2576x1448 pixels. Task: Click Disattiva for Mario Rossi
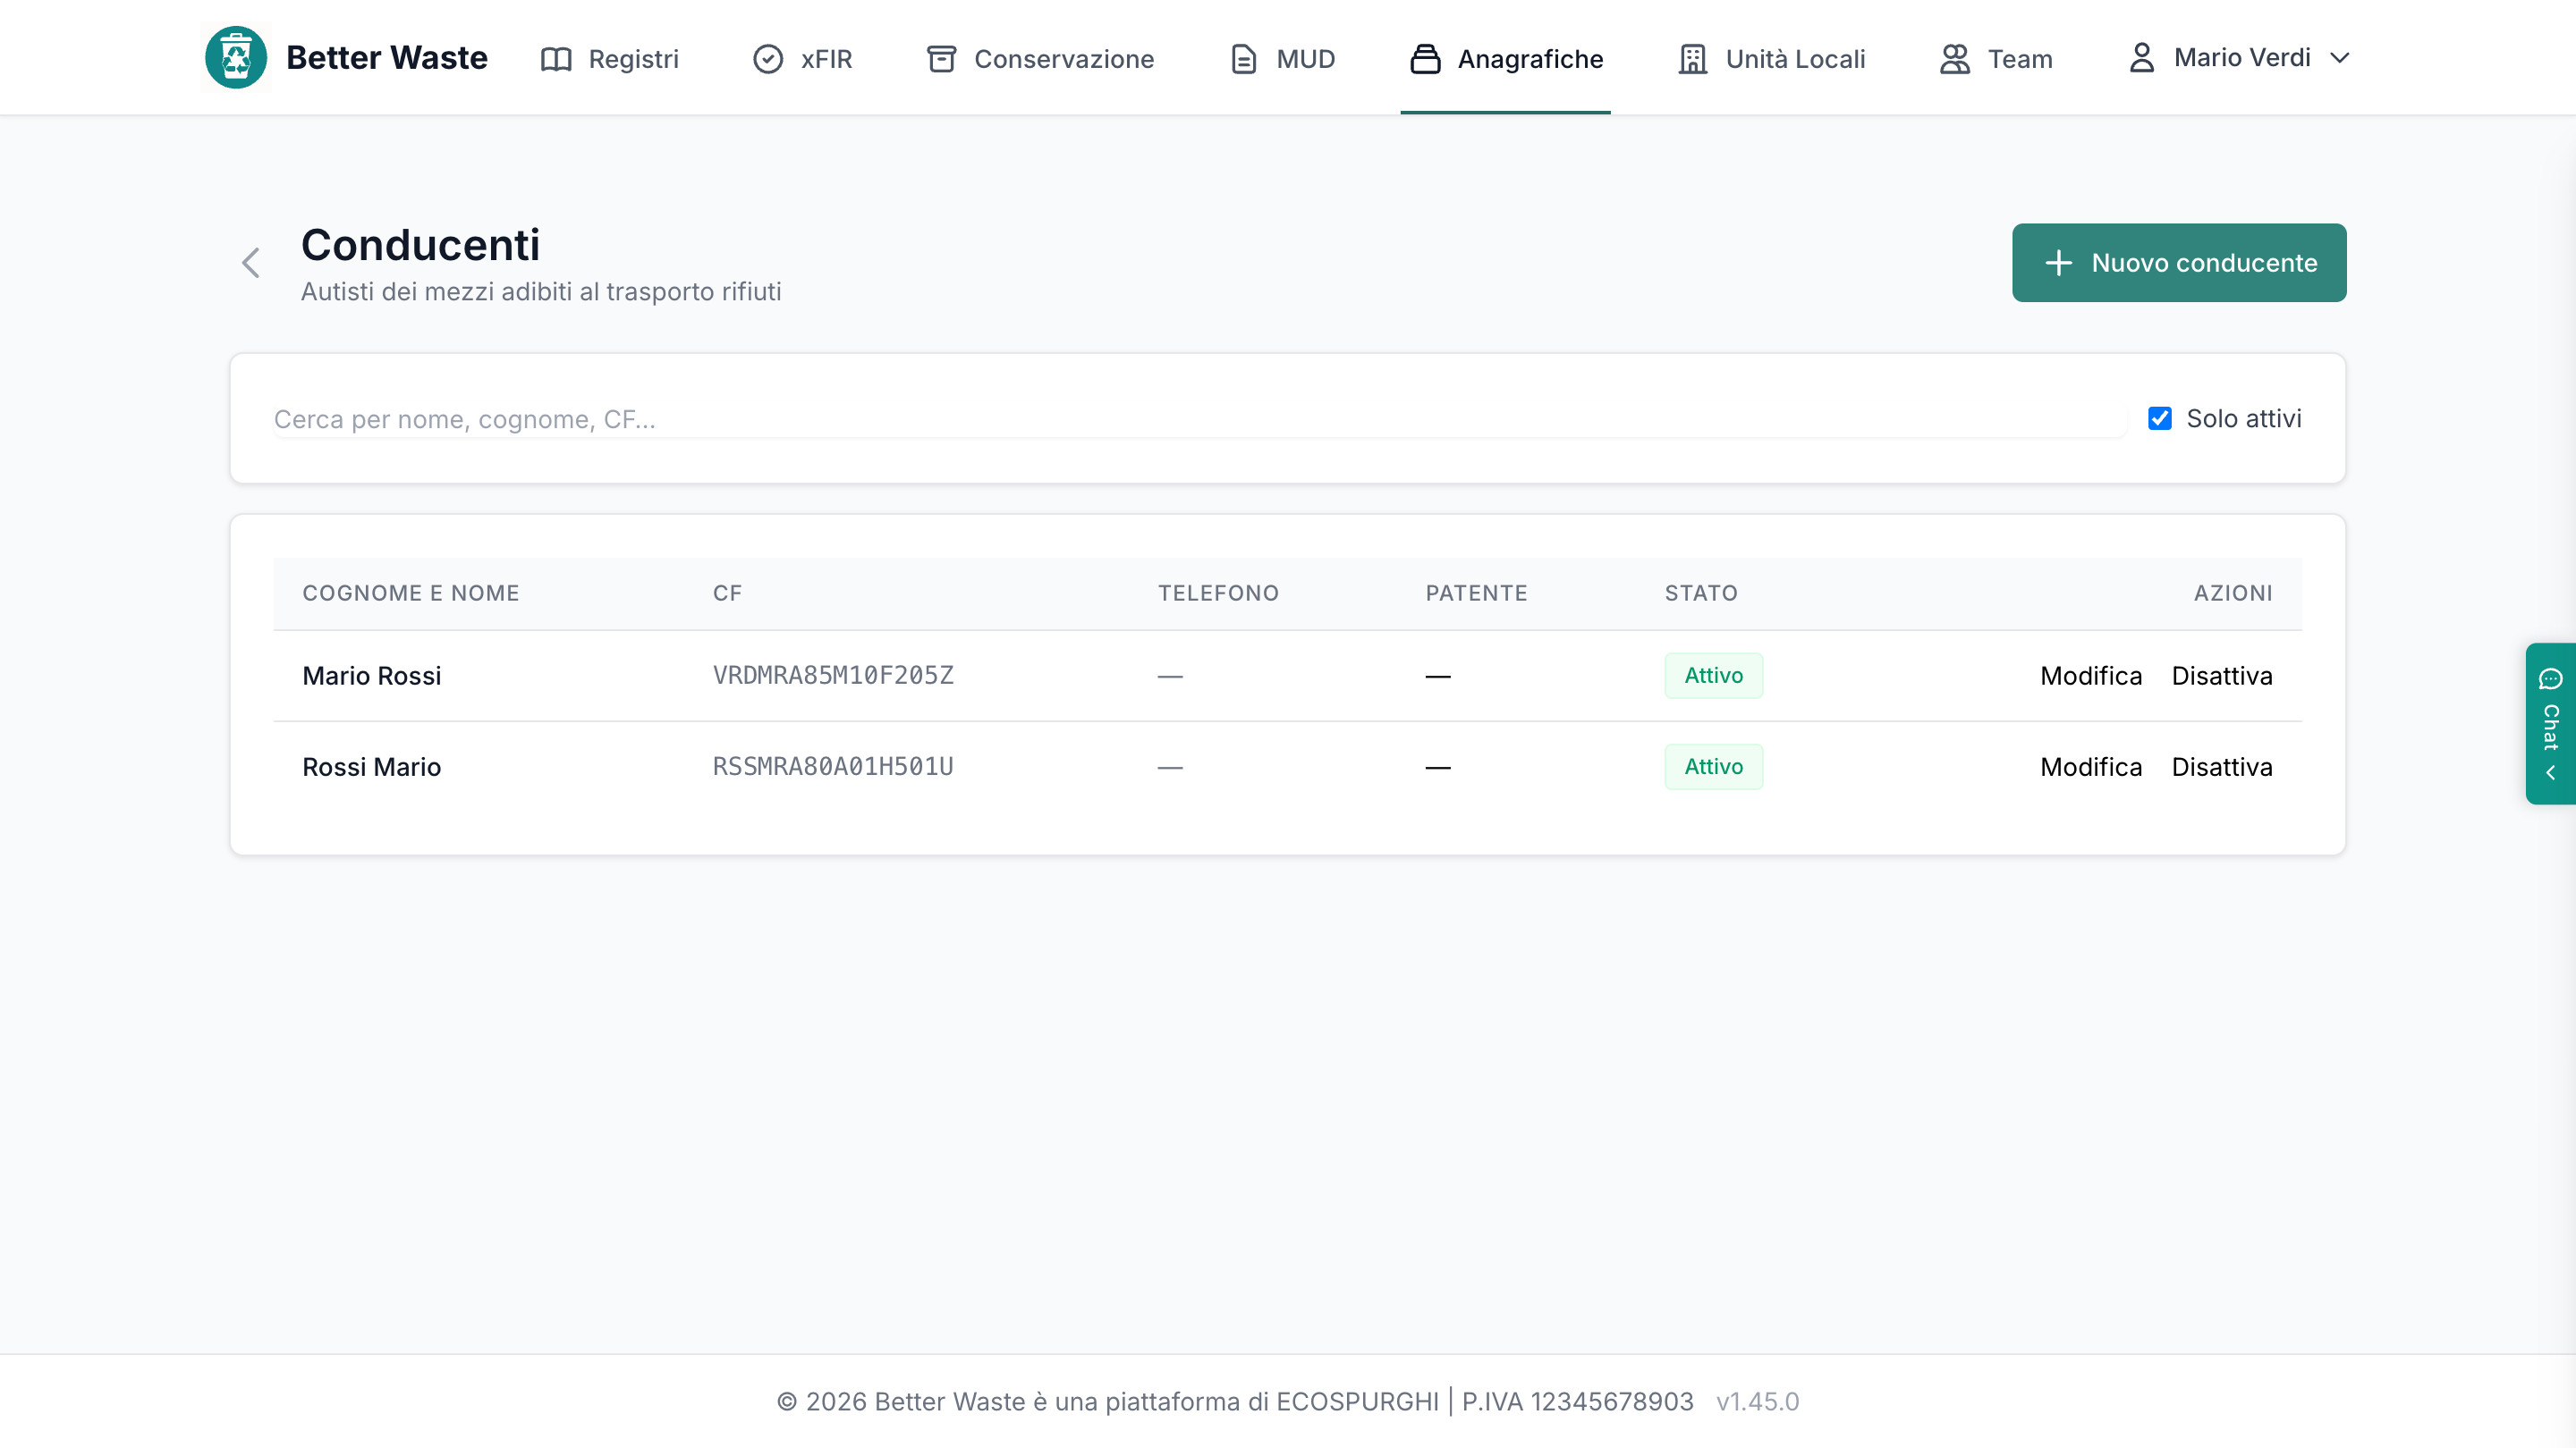[x=2221, y=676]
